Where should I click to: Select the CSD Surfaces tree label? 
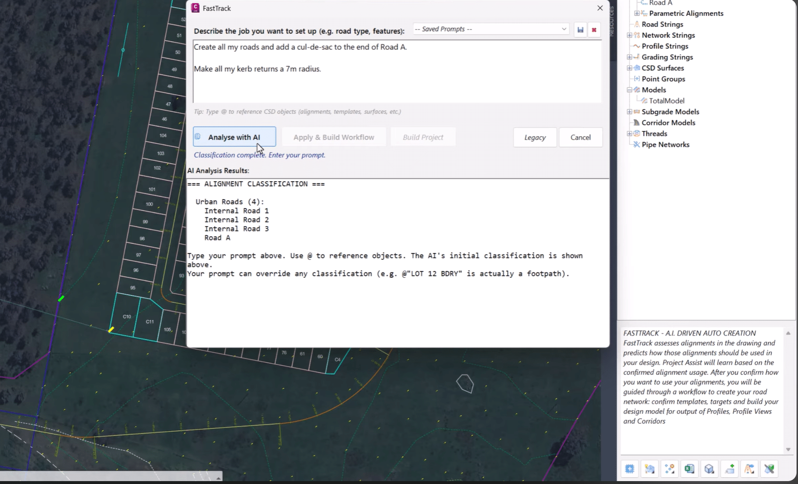coord(663,68)
